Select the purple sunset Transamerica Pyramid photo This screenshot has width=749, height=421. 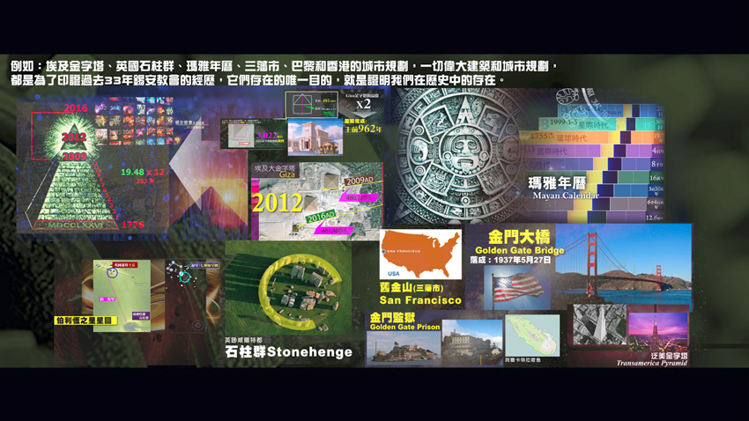(657, 332)
